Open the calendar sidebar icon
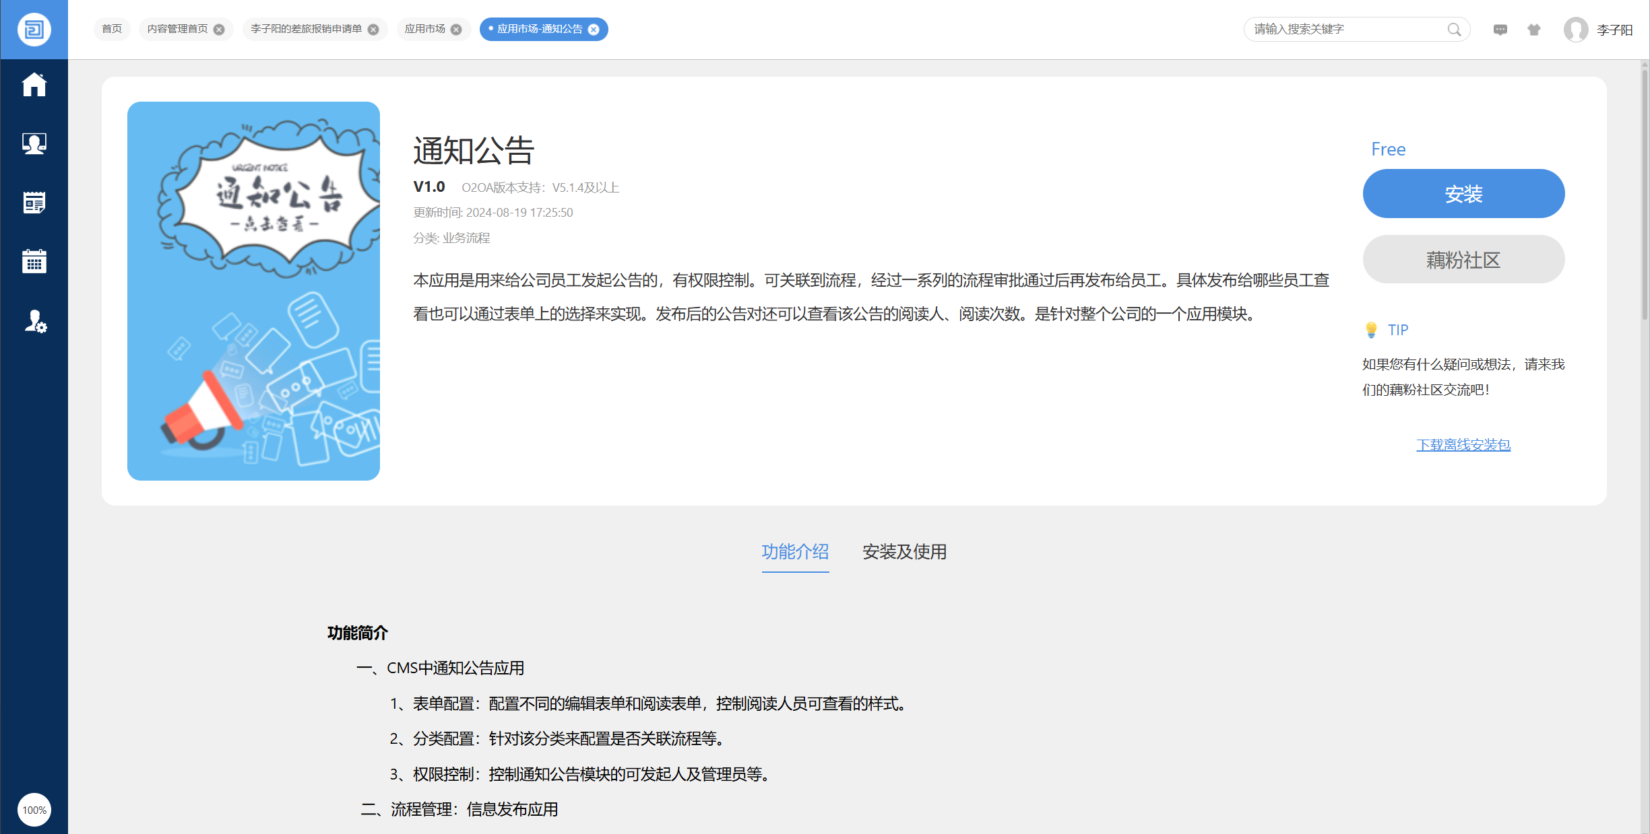The width and height of the screenshot is (1650, 834). pos(34,261)
